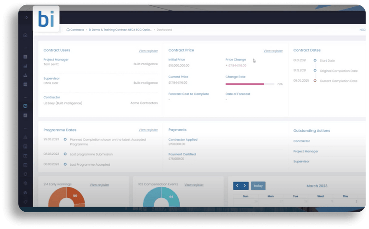Open the highlighted dashboard monitor icon in the sidebar

click(25, 106)
